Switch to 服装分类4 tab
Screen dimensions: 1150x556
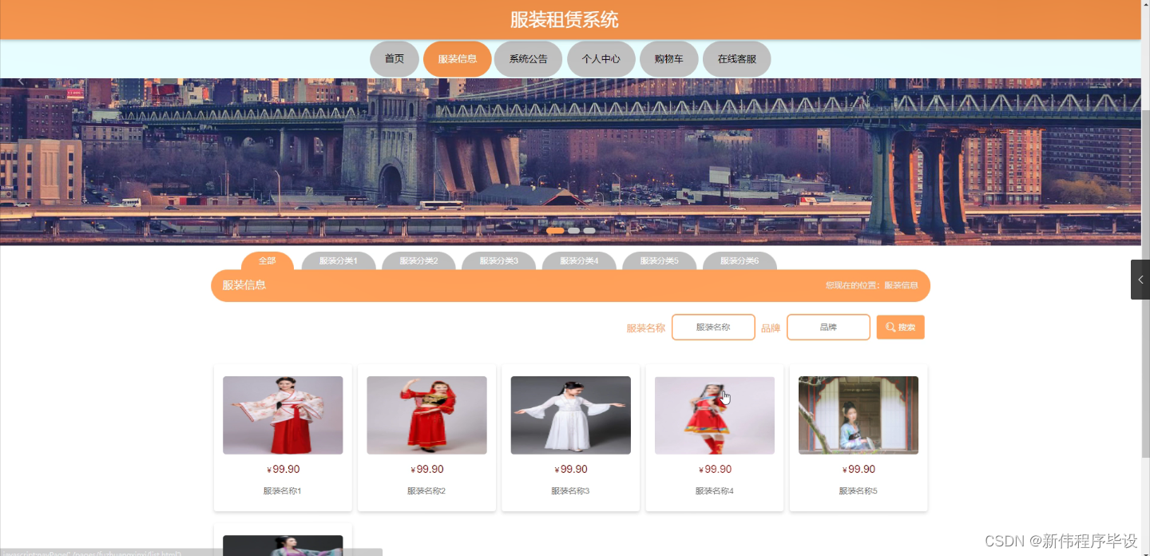tap(579, 261)
